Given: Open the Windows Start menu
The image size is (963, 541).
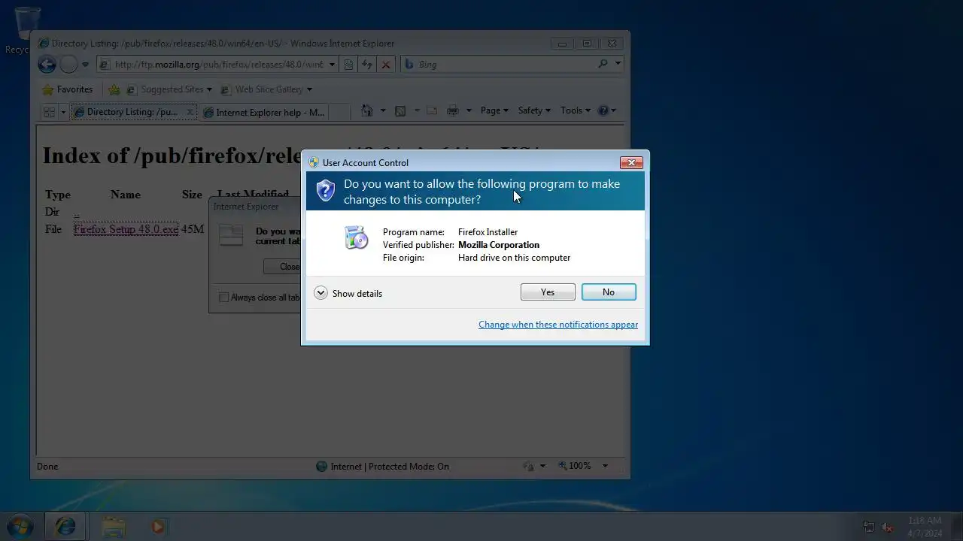Looking at the screenshot, I should [20, 527].
